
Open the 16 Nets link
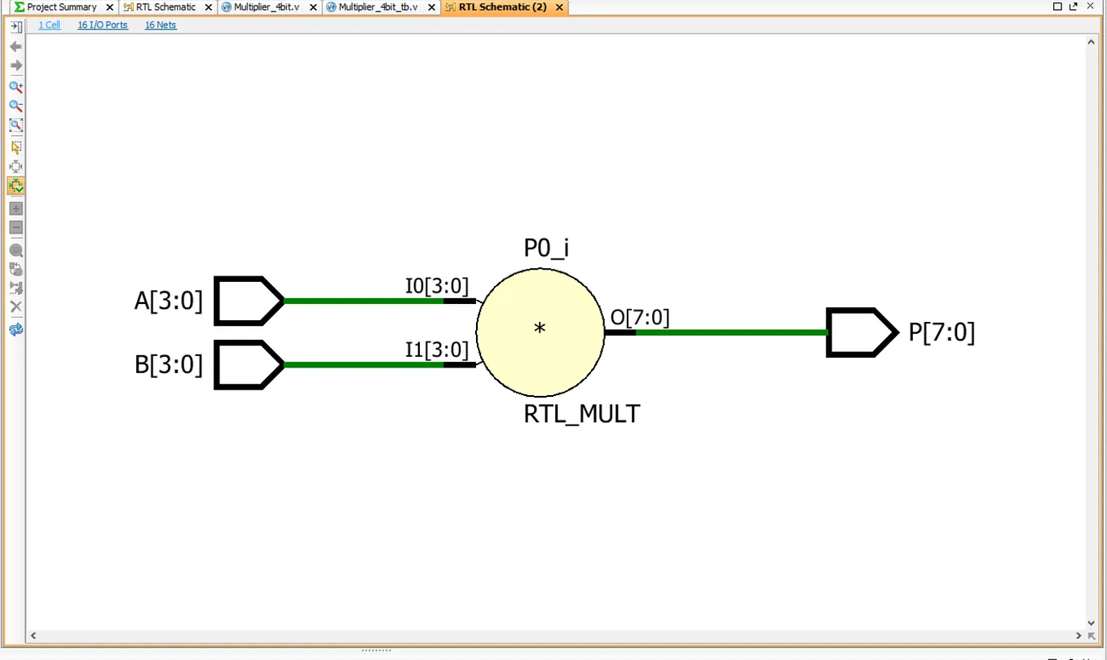click(160, 24)
